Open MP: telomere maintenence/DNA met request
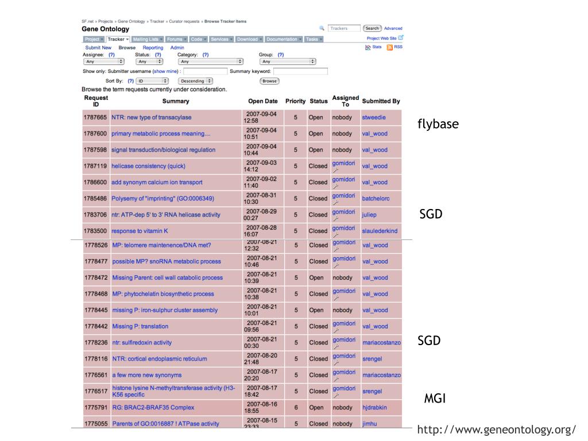Image resolution: width=588 pixels, height=441 pixels. [x=161, y=245]
